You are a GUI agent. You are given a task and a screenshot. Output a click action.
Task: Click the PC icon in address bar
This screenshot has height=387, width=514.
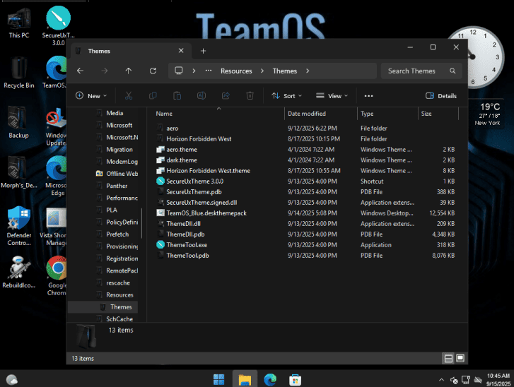(179, 71)
